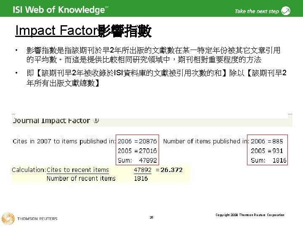Click the '2006 = 885' items value
This screenshot has width=303, height=227.
click(x=267, y=141)
